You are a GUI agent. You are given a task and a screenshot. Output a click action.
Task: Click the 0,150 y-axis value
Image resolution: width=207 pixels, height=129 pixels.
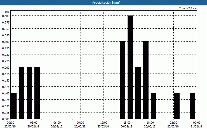[x=6, y=80]
